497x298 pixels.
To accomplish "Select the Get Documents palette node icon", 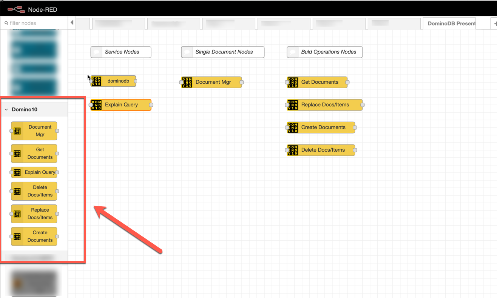I will click(17, 154).
